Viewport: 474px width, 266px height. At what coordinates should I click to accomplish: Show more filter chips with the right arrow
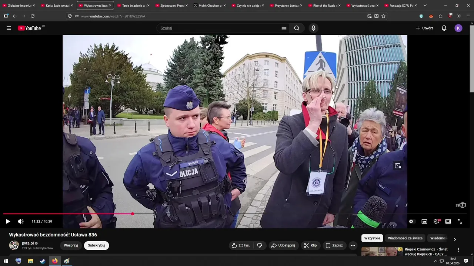(455, 239)
